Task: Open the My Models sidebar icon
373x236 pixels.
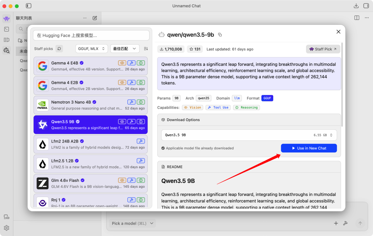Action: coord(7,40)
